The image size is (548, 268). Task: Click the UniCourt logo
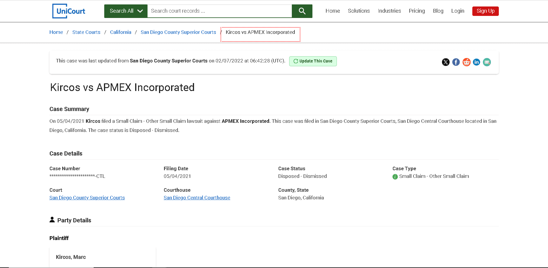[69, 11]
